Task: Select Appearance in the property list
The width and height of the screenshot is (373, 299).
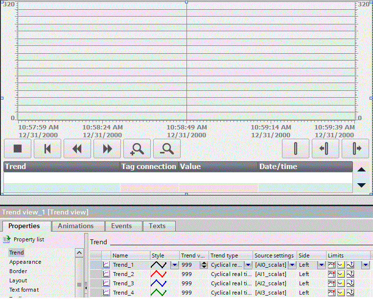Action: tap(25, 262)
